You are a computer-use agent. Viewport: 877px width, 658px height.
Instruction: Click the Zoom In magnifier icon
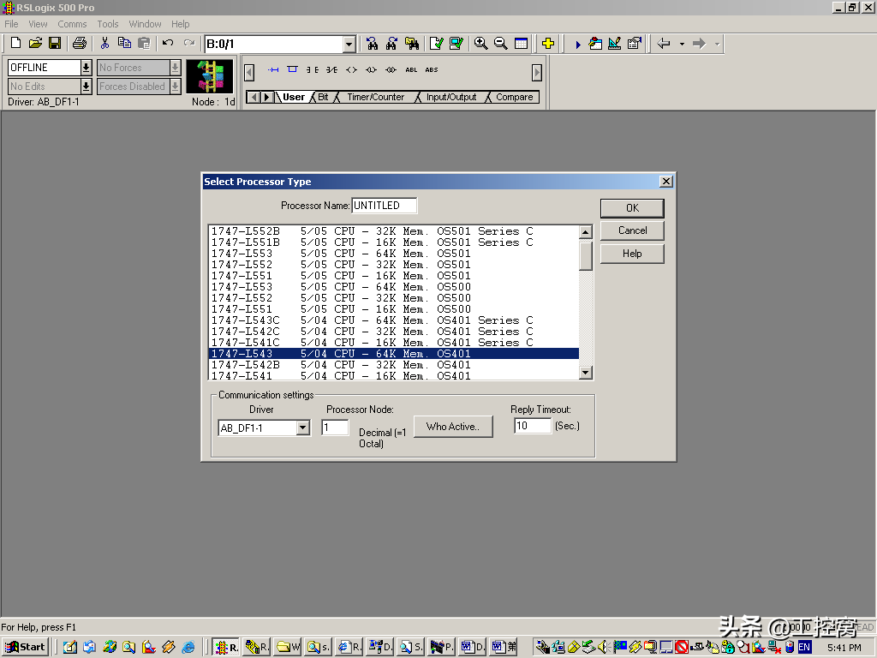point(481,44)
